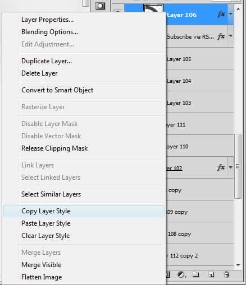Select Release Clipping Mask entry
The height and width of the screenshot is (285, 246).
54,148
